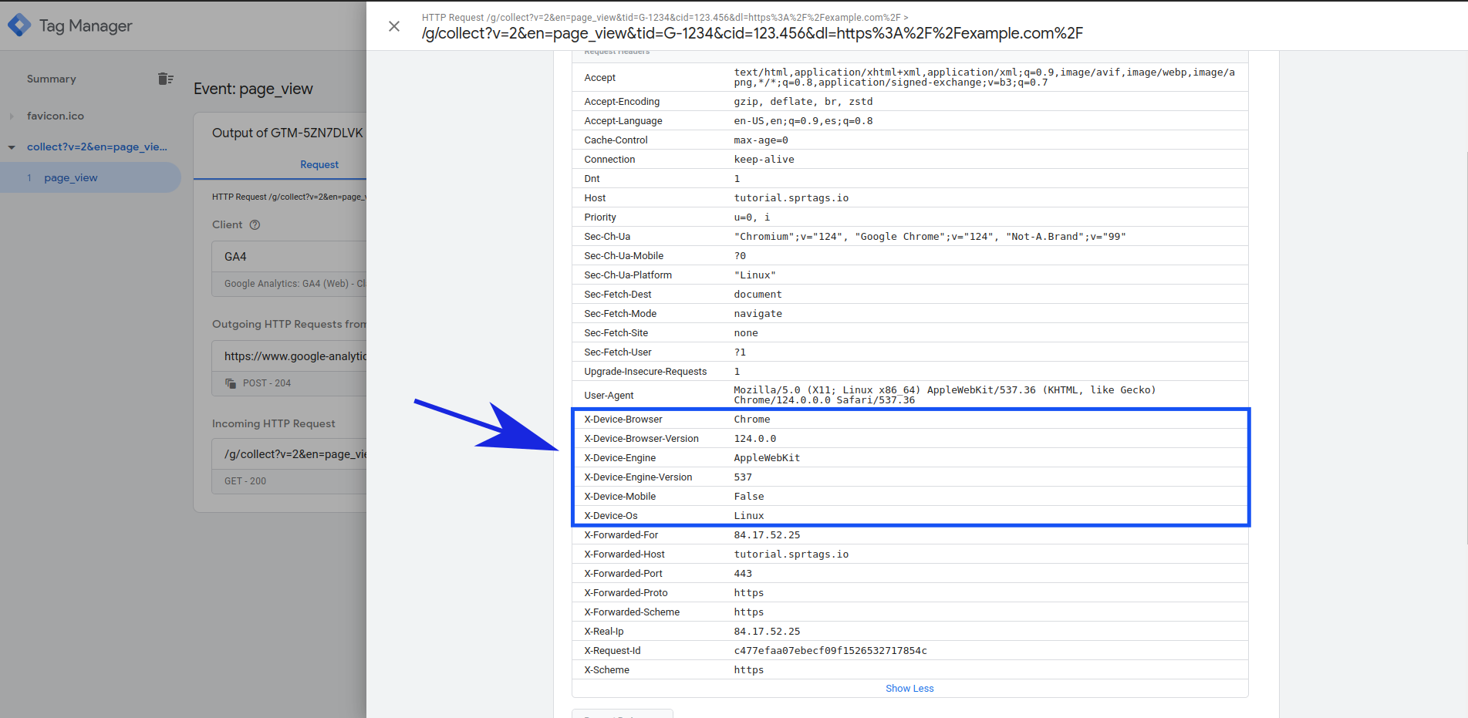Click the Output of GTM-5ZN7DLVK title
This screenshot has height=718, width=1468.
point(287,133)
